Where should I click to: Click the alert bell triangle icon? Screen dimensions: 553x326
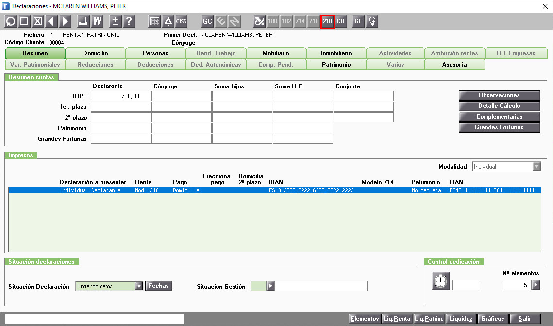(168, 21)
